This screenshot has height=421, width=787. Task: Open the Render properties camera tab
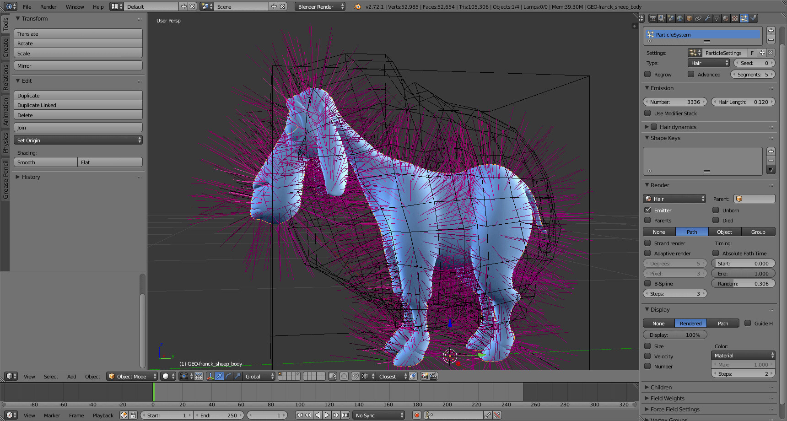[653, 18]
